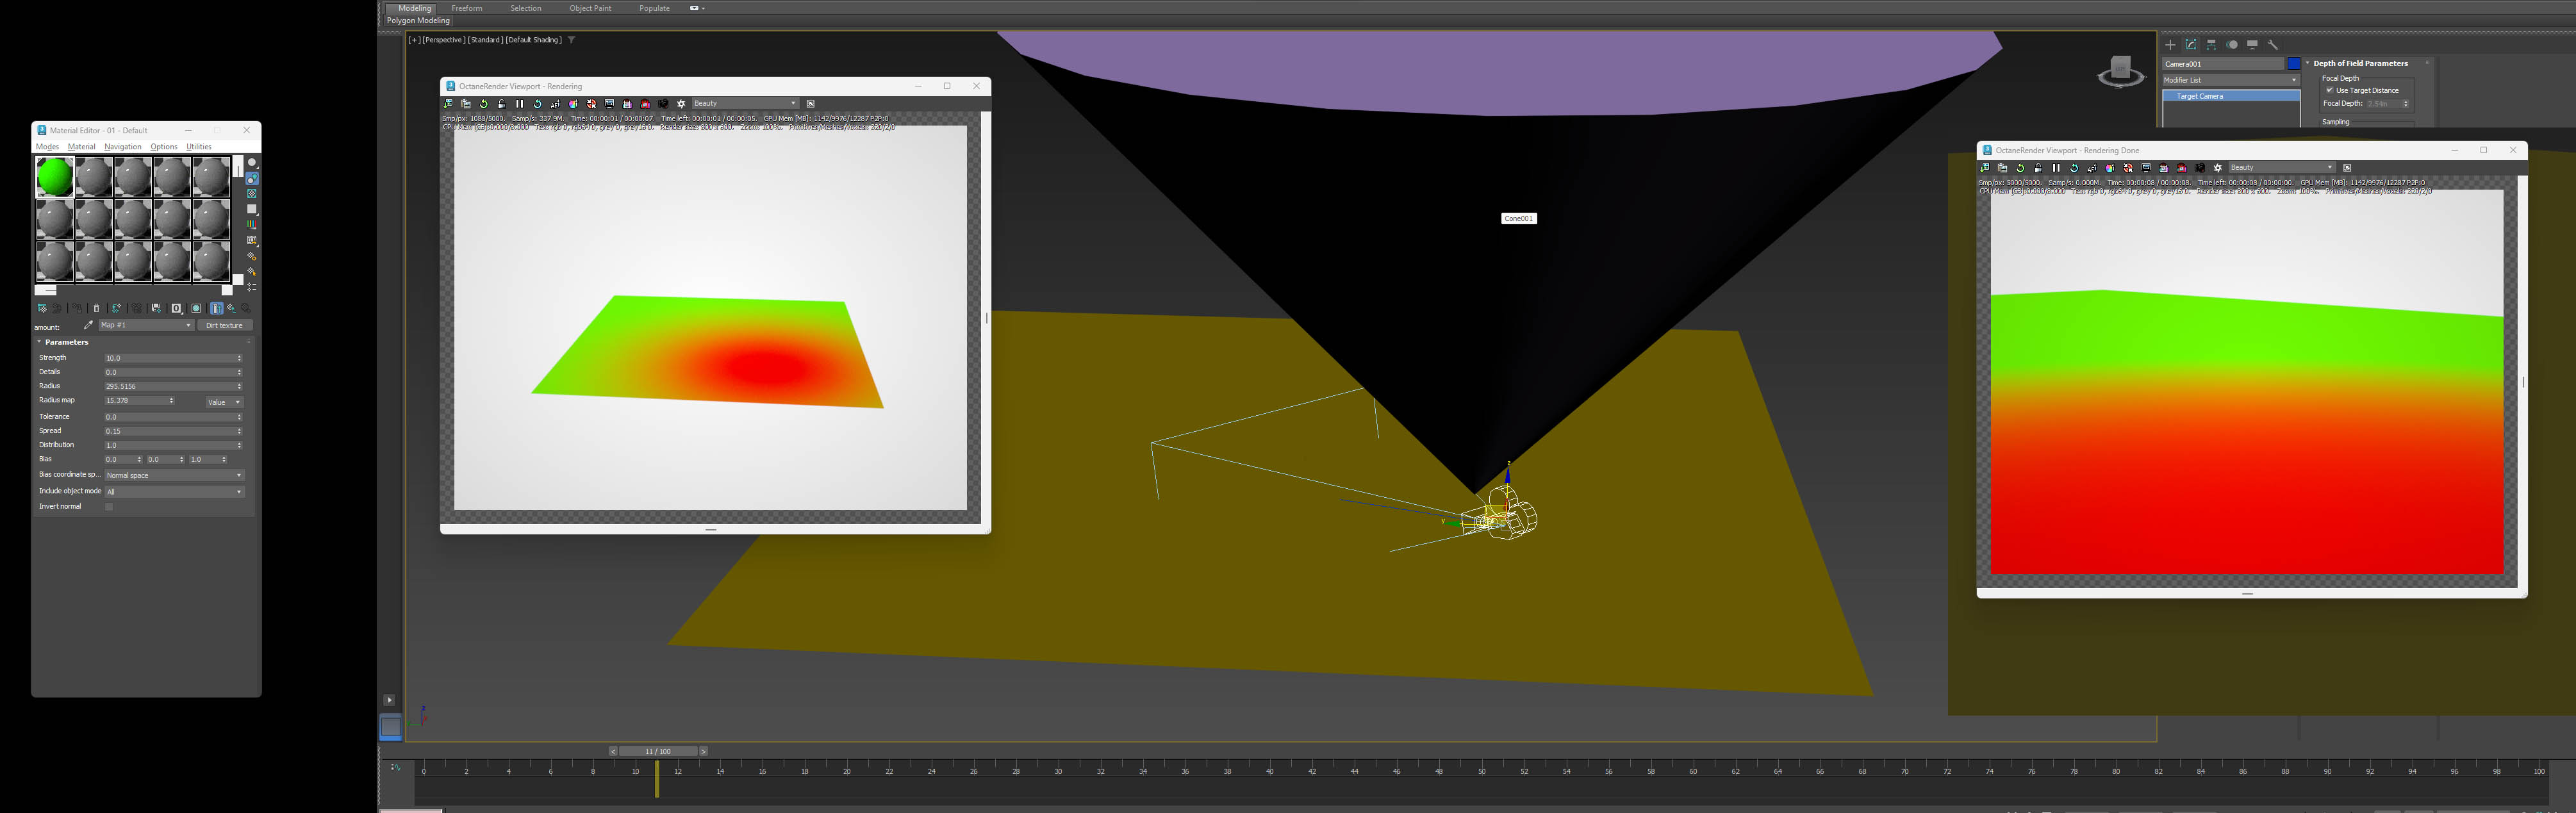Click the Dirt texture type button
Viewport: 2576px width, 813px height.
[x=225, y=325]
